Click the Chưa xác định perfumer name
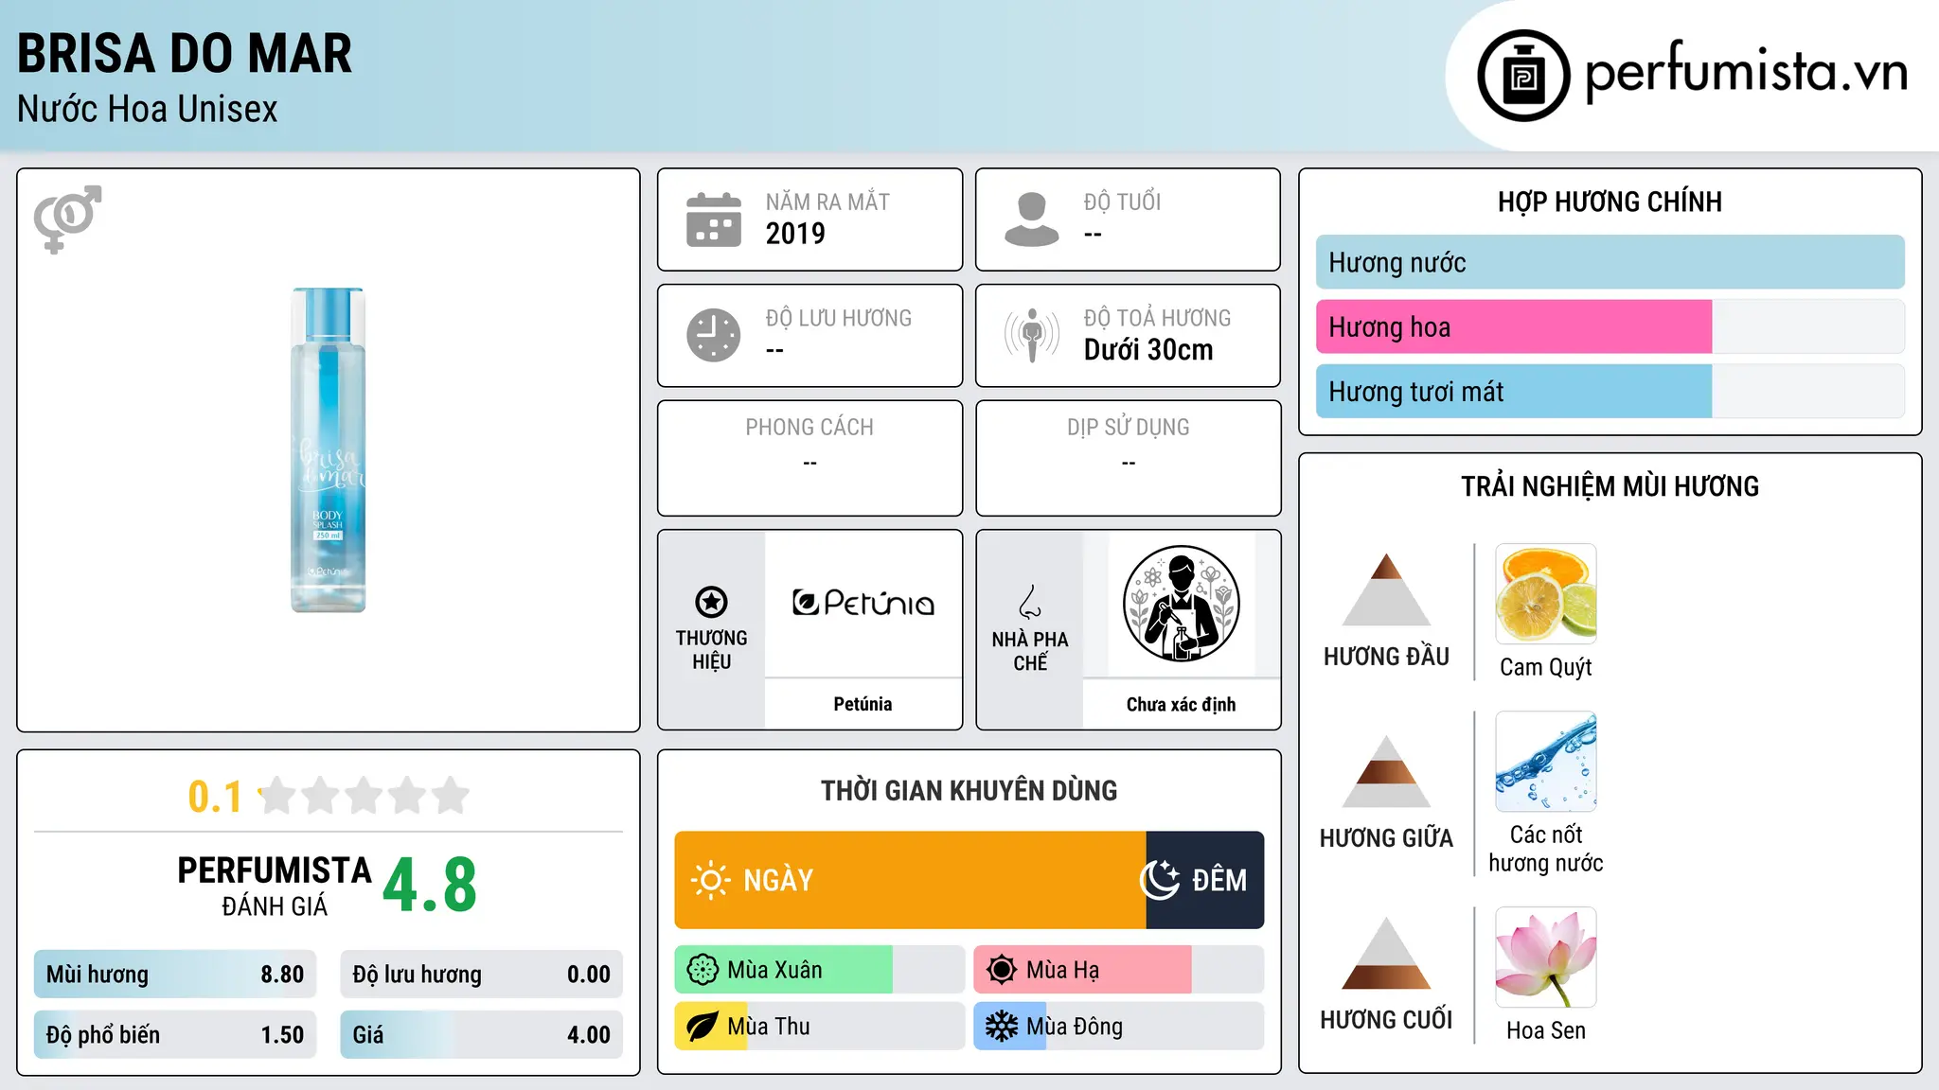 tap(1181, 704)
